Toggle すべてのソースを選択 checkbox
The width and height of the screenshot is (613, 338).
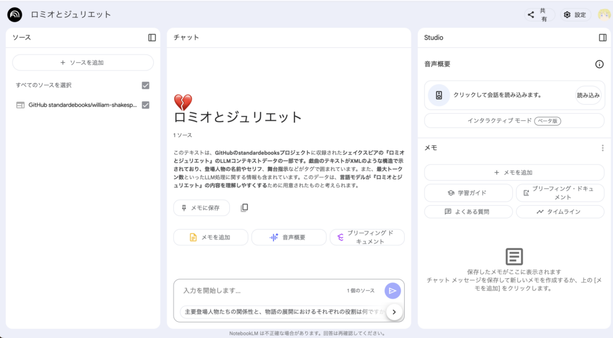coord(145,85)
